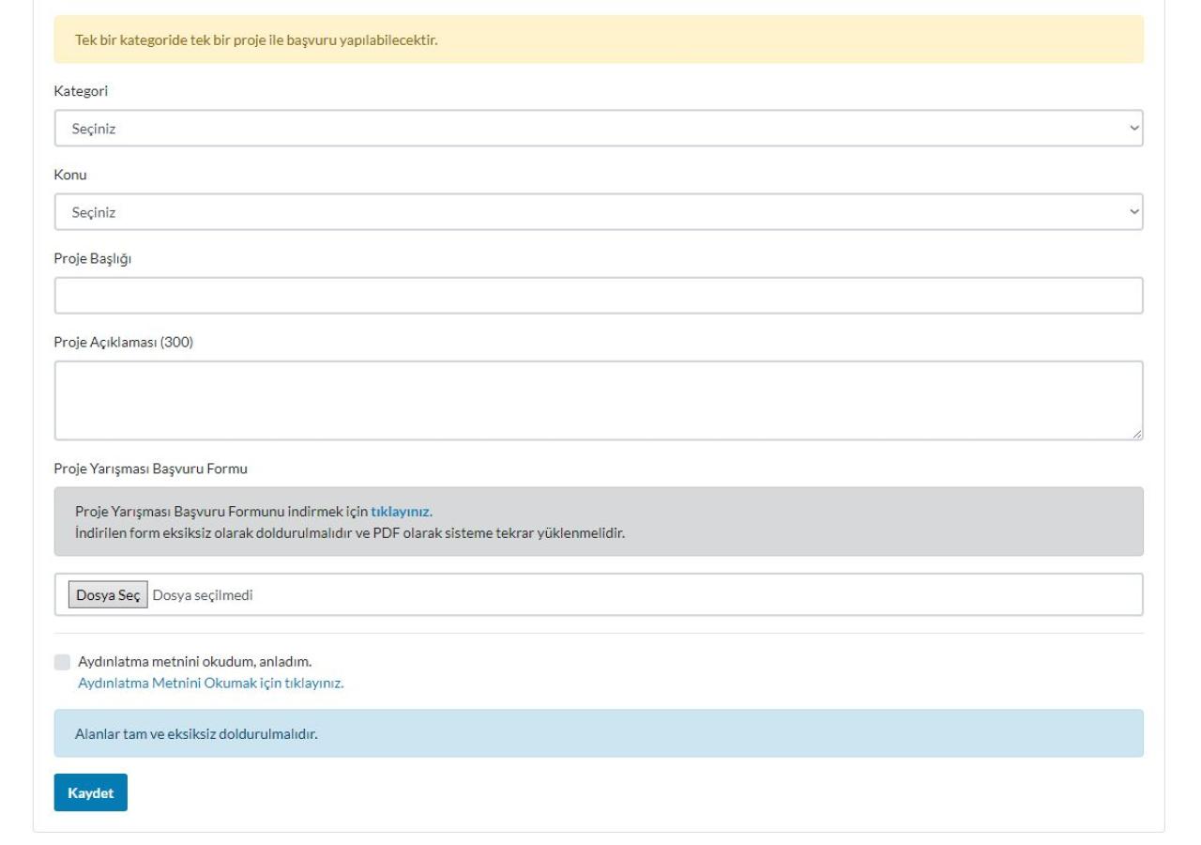Viewport: 1201px width, 845px height.
Task: Click the Kategori field label
Action: (82, 91)
